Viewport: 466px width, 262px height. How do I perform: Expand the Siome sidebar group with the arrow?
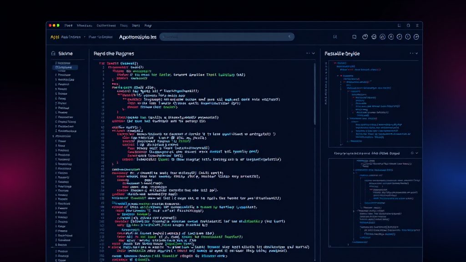(x=53, y=136)
